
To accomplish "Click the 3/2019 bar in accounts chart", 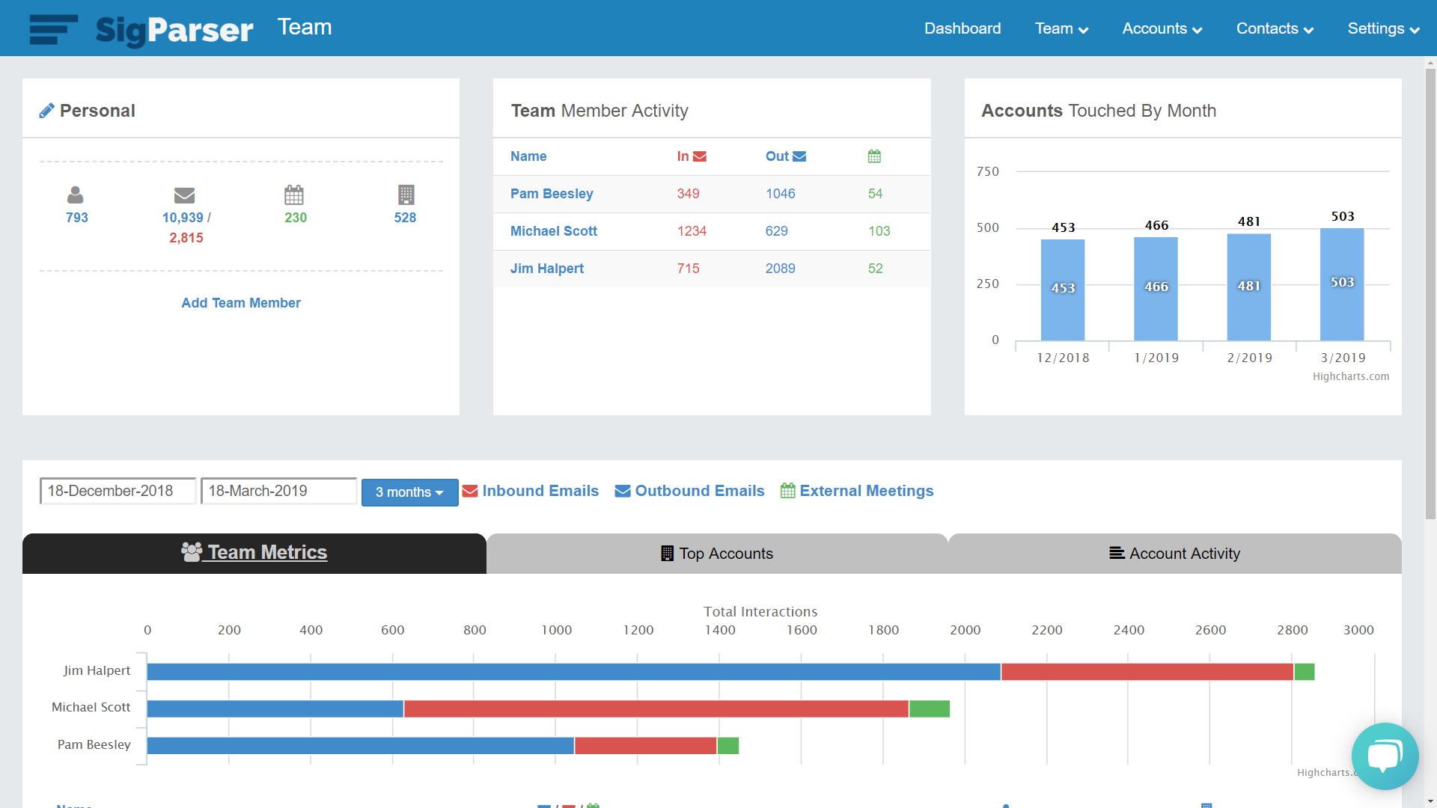I will point(1341,284).
